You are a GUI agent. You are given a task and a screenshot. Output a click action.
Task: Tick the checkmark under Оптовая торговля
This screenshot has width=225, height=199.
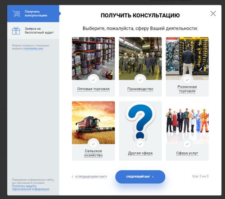point(93,80)
